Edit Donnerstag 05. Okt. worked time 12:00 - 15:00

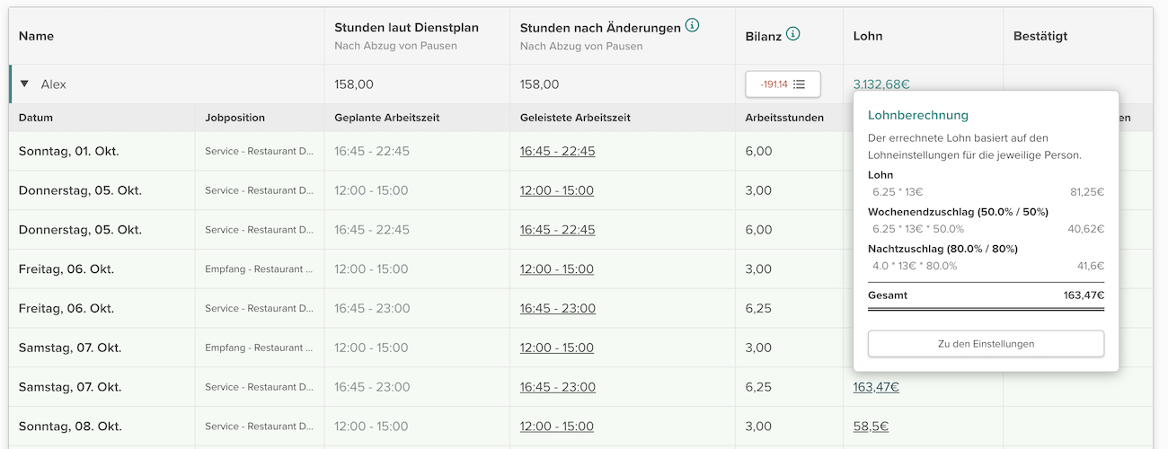click(x=556, y=190)
